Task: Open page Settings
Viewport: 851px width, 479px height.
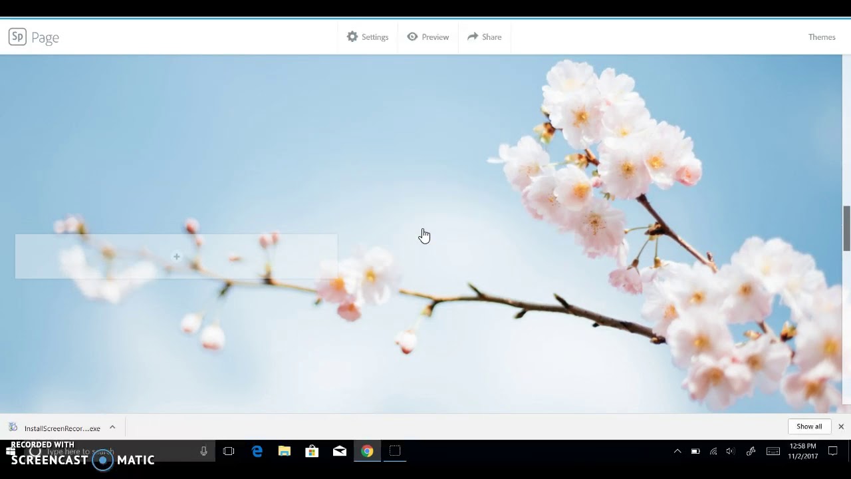Action: click(x=368, y=37)
